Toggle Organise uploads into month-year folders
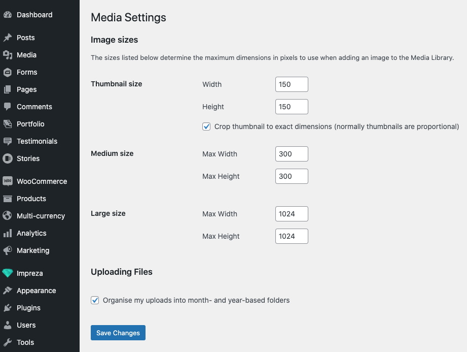The width and height of the screenshot is (467, 352). pos(95,300)
